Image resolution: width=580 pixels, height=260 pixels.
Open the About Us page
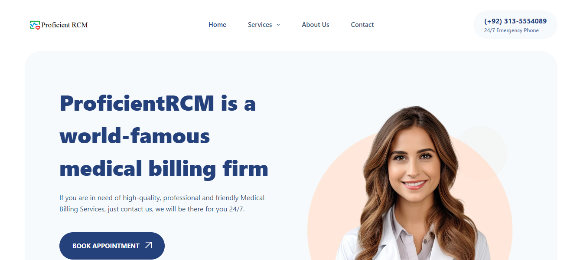click(x=316, y=25)
